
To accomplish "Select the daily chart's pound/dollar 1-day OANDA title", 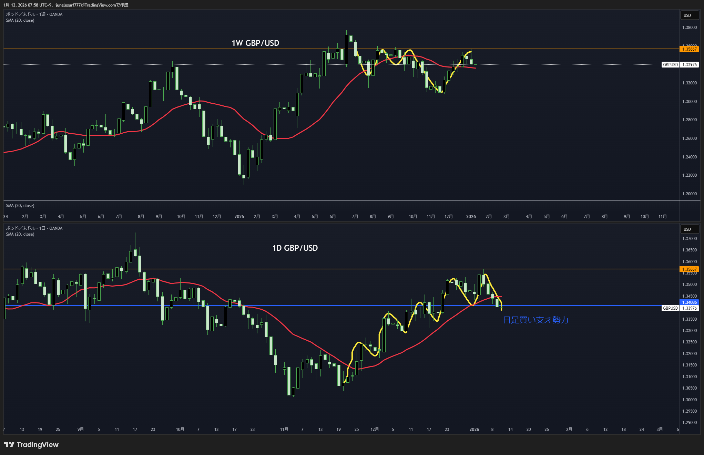I will pos(34,228).
